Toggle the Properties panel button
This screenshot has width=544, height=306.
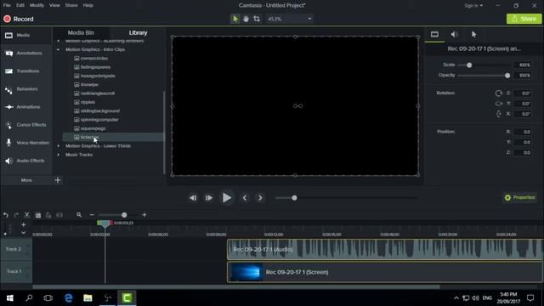(x=520, y=198)
